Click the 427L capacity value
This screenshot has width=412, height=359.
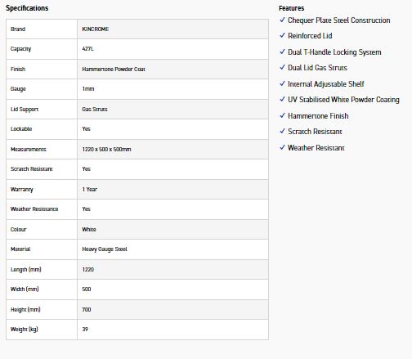tap(87, 49)
